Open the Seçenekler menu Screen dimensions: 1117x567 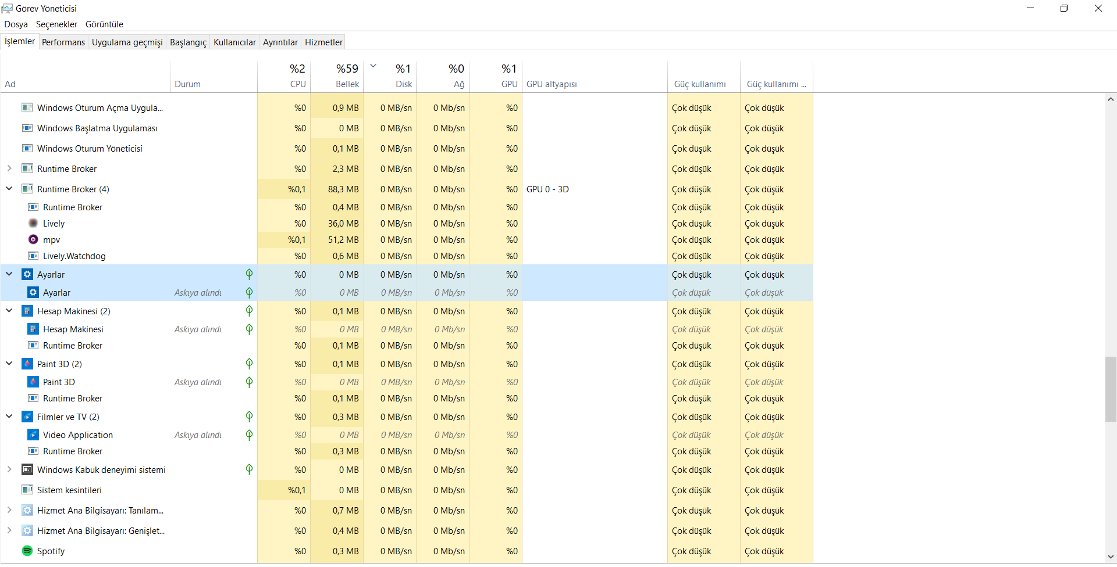point(56,24)
